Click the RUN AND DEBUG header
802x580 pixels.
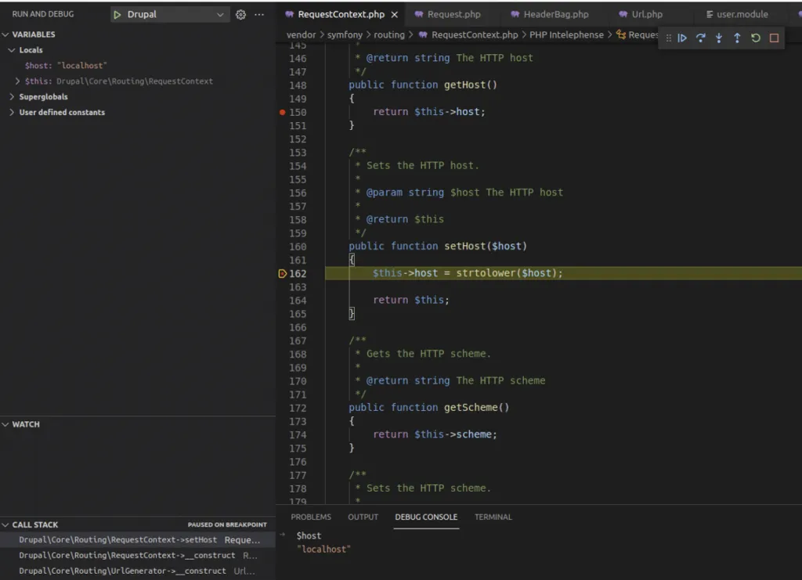click(43, 14)
